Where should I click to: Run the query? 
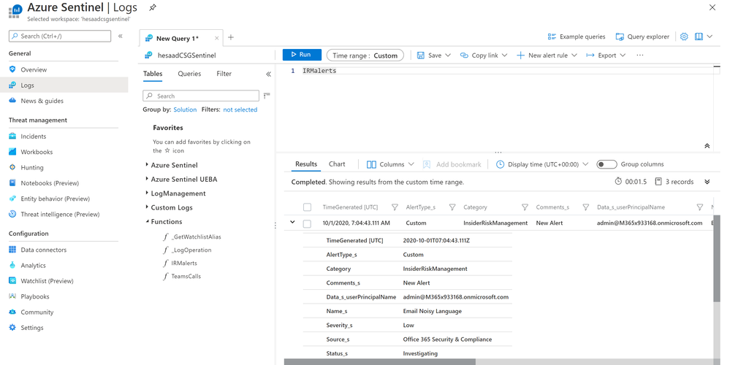(x=302, y=55)
